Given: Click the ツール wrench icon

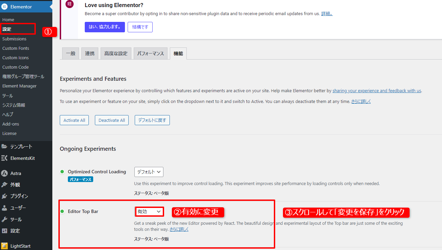Looking at the screenshot, I should (x=4, y=219).
